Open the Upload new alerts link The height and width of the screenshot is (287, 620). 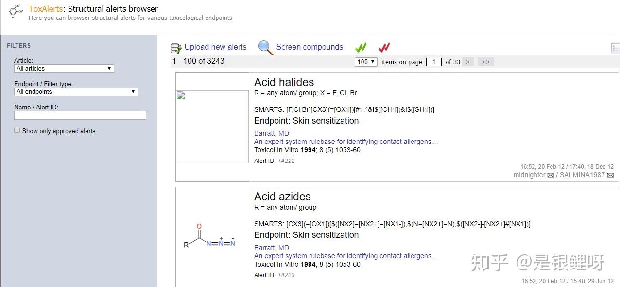(x=215, y=47)
